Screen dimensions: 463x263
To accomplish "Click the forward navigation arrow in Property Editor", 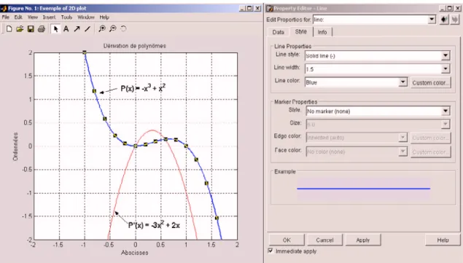I will click(455, 20).
